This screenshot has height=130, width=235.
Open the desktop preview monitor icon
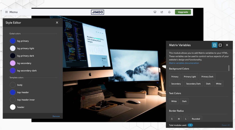click(155, 12)
